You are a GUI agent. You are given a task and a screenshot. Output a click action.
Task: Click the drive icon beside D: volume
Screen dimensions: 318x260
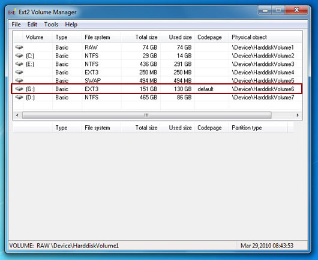19,97
